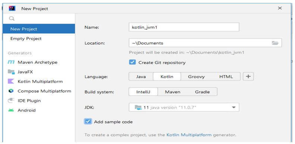Select New Project in the sidebar
The height and width of the screenshot is (144, 295).
(39, 29)
